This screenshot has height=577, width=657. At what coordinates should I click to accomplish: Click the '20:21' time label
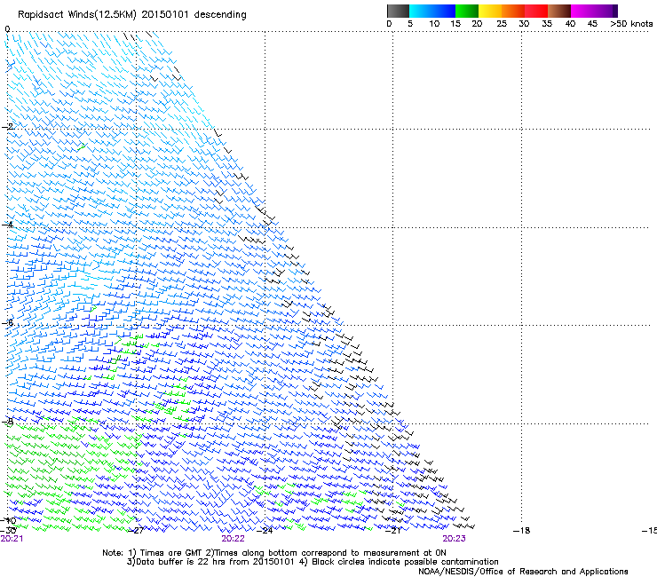click(x=12, y=539)
